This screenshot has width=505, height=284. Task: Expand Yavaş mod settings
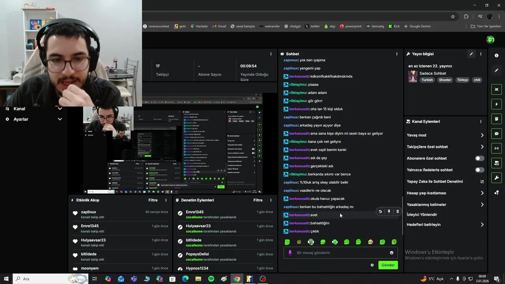[x=445, y=135]
